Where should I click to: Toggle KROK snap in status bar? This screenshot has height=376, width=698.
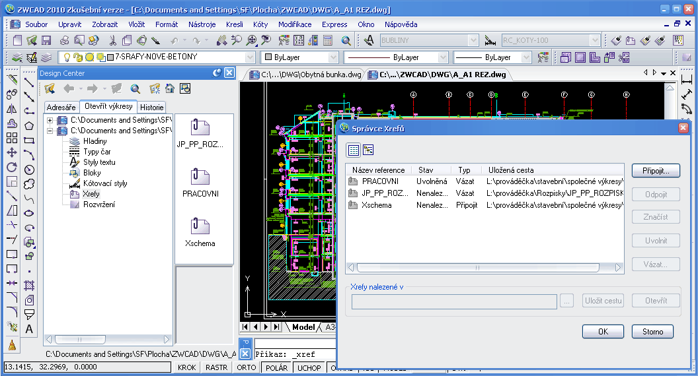click(x=187, y=367)
